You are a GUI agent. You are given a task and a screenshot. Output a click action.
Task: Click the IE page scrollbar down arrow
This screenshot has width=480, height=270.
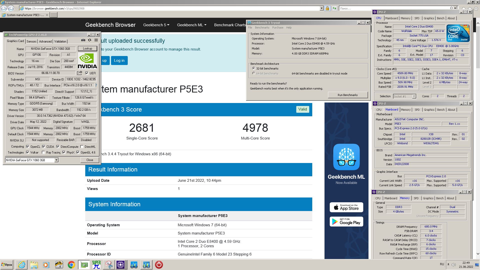[x=478, y=253]
